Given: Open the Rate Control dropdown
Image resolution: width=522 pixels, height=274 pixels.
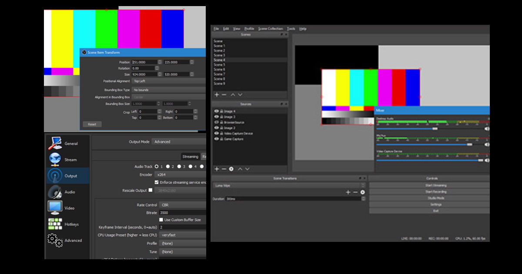Looking at the screenshot, I should click(182, 205).
